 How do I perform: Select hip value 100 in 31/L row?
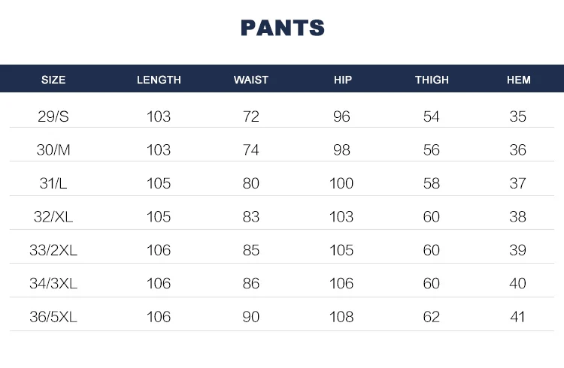(341, 183)
